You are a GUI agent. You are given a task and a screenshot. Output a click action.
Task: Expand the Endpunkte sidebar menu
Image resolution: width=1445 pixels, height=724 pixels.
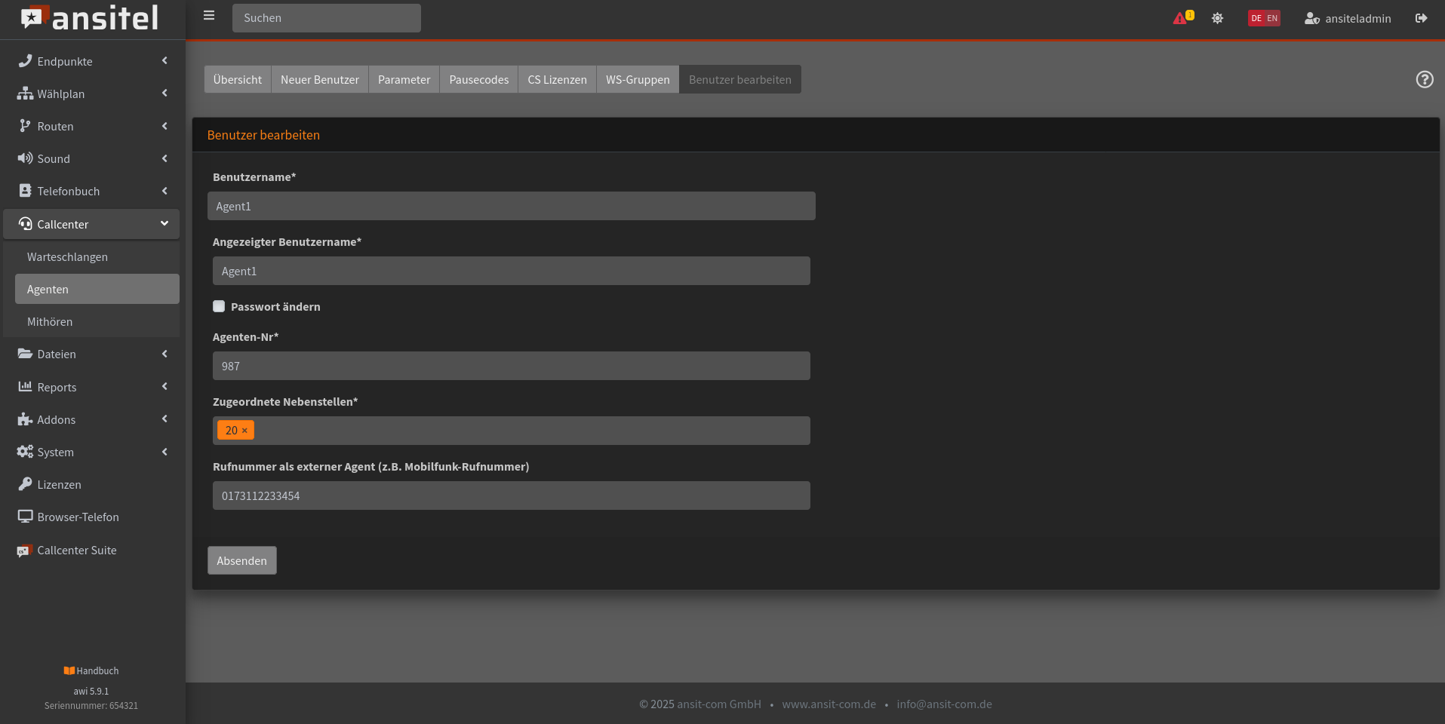92,61
